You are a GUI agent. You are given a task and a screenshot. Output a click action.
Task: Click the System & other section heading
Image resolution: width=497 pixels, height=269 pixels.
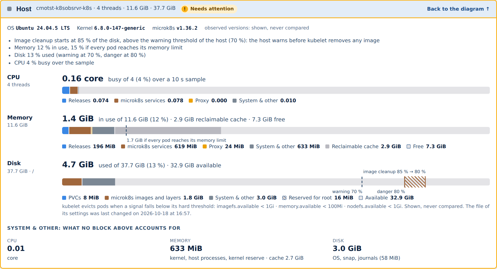(94, 228)
